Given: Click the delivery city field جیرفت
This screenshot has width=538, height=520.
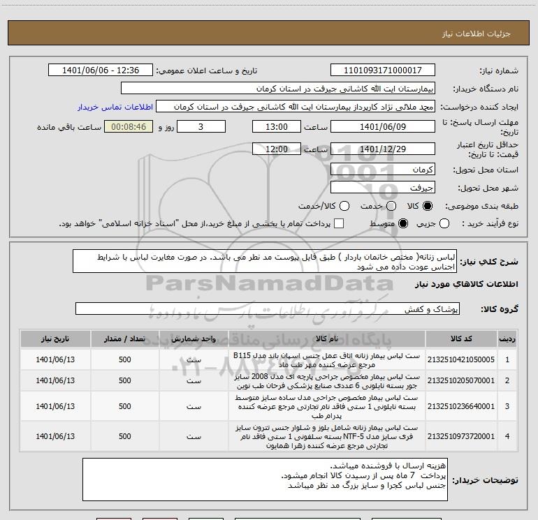Looking at the screenshot, I should pos(383,188).
